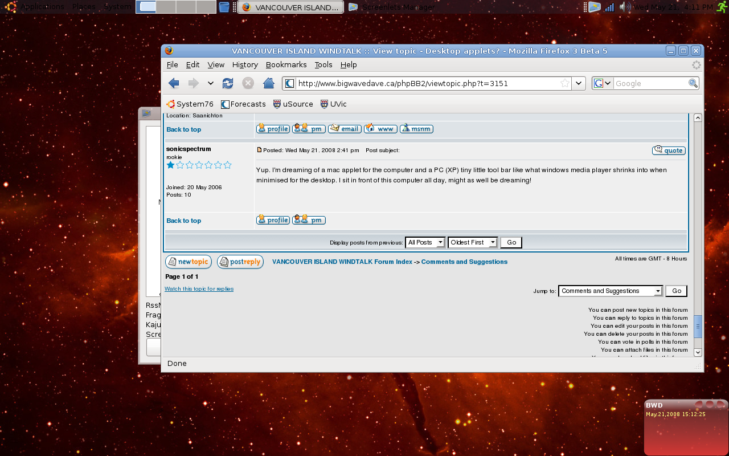Open the All Posts dropdown
Image resolution: width=729 pixels, height=456 pixels.
(425, 242)
